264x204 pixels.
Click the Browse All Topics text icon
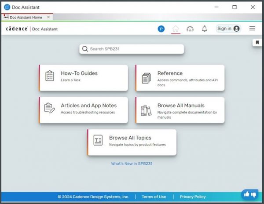click(98, 140)
